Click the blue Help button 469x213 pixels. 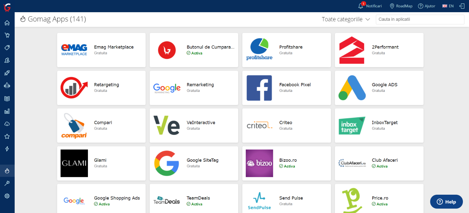pyautogui.click(x=446, y=202)
